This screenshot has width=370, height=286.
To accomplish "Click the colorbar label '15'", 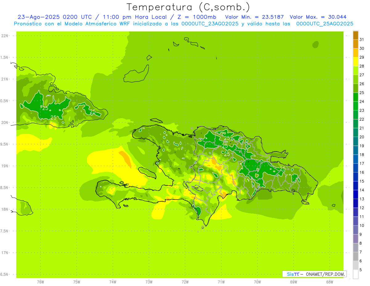I will coord(362,181).
